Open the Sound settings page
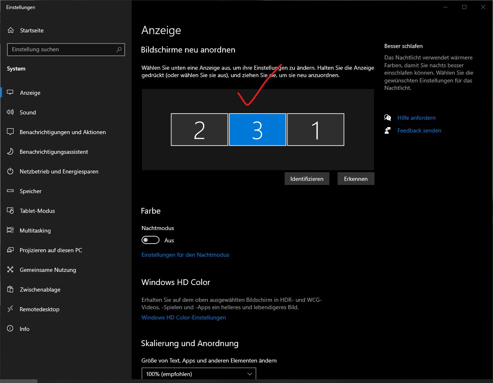The height and width of the screenshot is (383, 493). (x=66, y=112)
